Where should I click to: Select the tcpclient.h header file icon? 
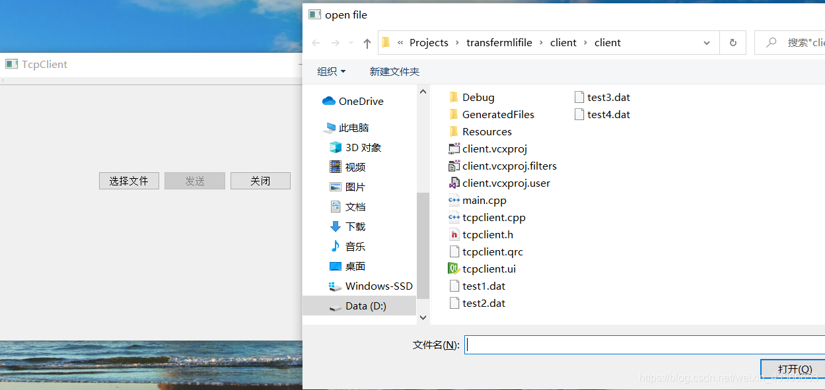click(454, 234)
